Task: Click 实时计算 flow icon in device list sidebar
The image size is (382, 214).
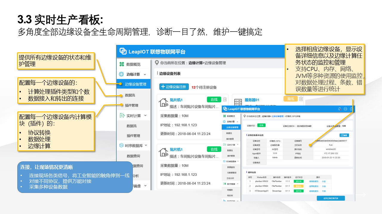Action: click(x=121, y=115)
